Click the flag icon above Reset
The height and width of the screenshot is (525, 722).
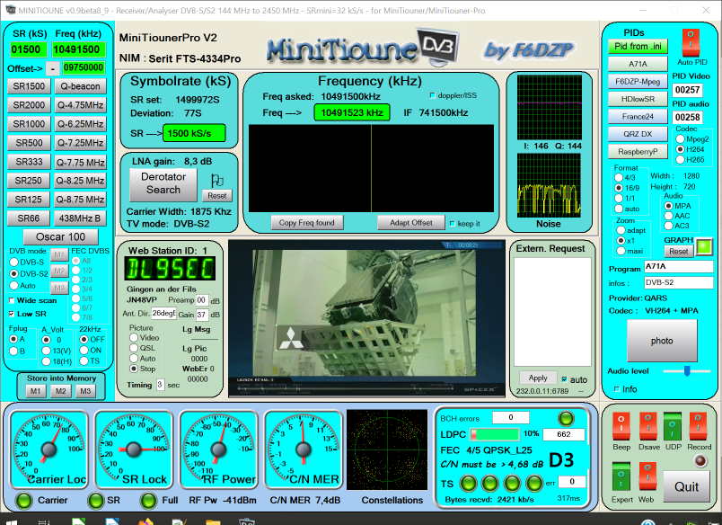click(217, 180)
